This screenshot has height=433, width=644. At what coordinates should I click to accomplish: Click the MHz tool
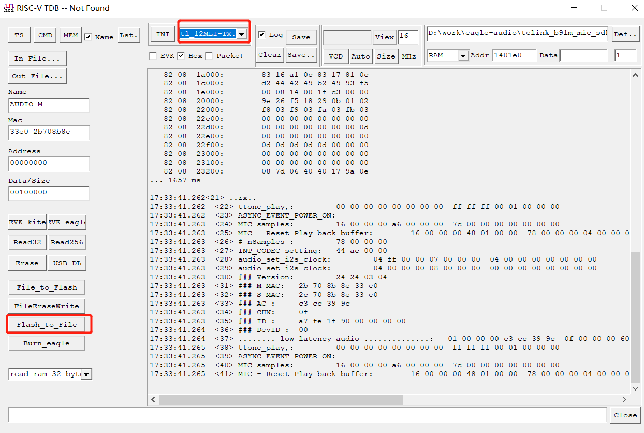click(x=409, y=56)
